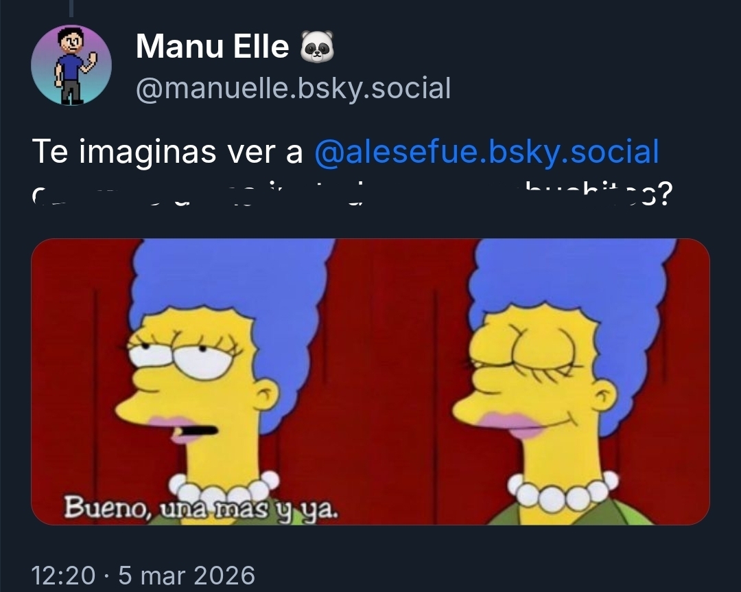Screen dimensions: 741x592
Task: Visit the @manuelle.bsky.social handle
Action: (x=293, y=89)
